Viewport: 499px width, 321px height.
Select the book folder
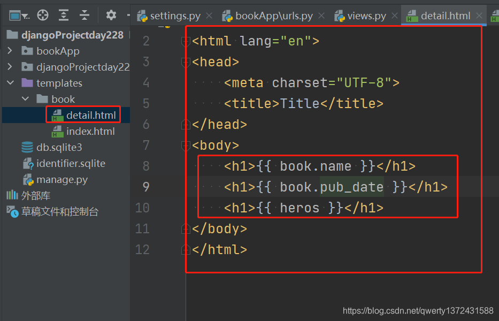tap(56, 99)
